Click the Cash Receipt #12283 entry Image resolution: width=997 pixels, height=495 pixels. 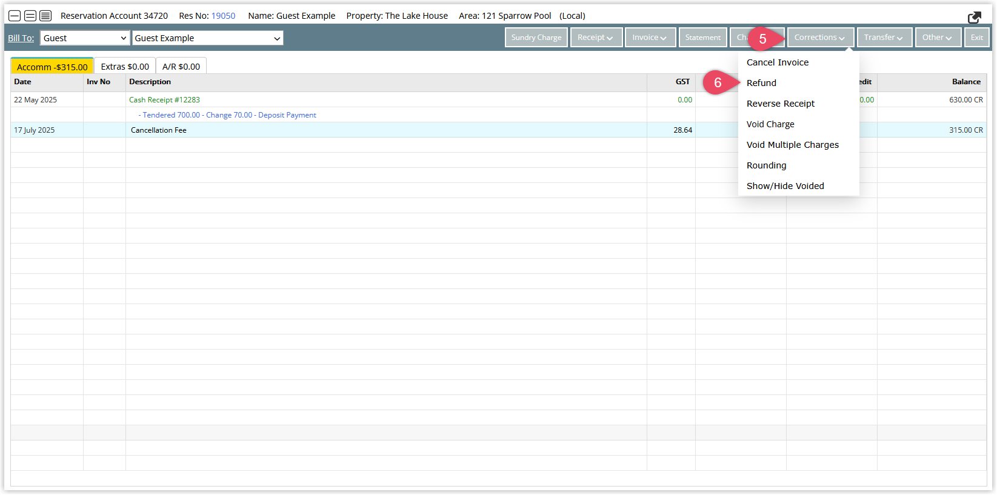coord(164,100)
